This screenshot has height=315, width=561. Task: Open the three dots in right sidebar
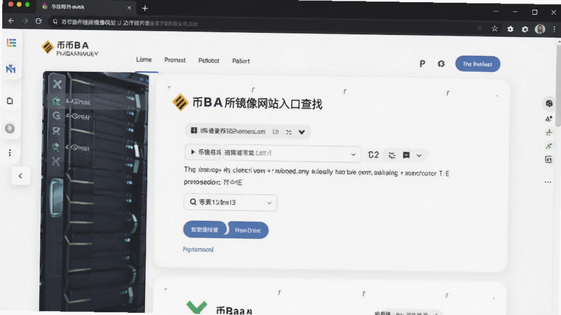click(x=548, y=182)
